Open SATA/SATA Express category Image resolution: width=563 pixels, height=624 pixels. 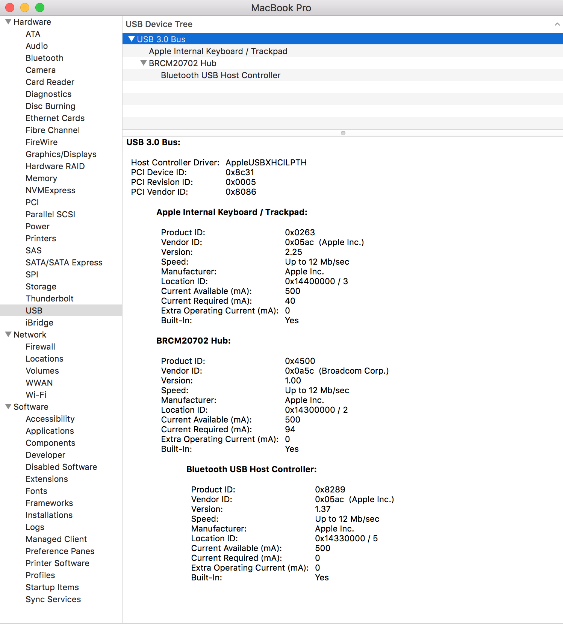(64, 262)
